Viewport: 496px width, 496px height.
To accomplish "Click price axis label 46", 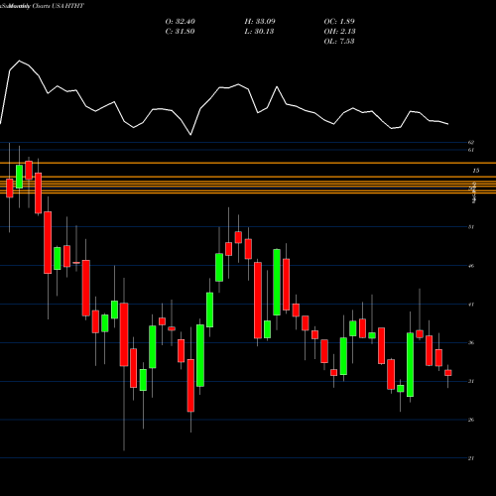I will tap(471, 266).
